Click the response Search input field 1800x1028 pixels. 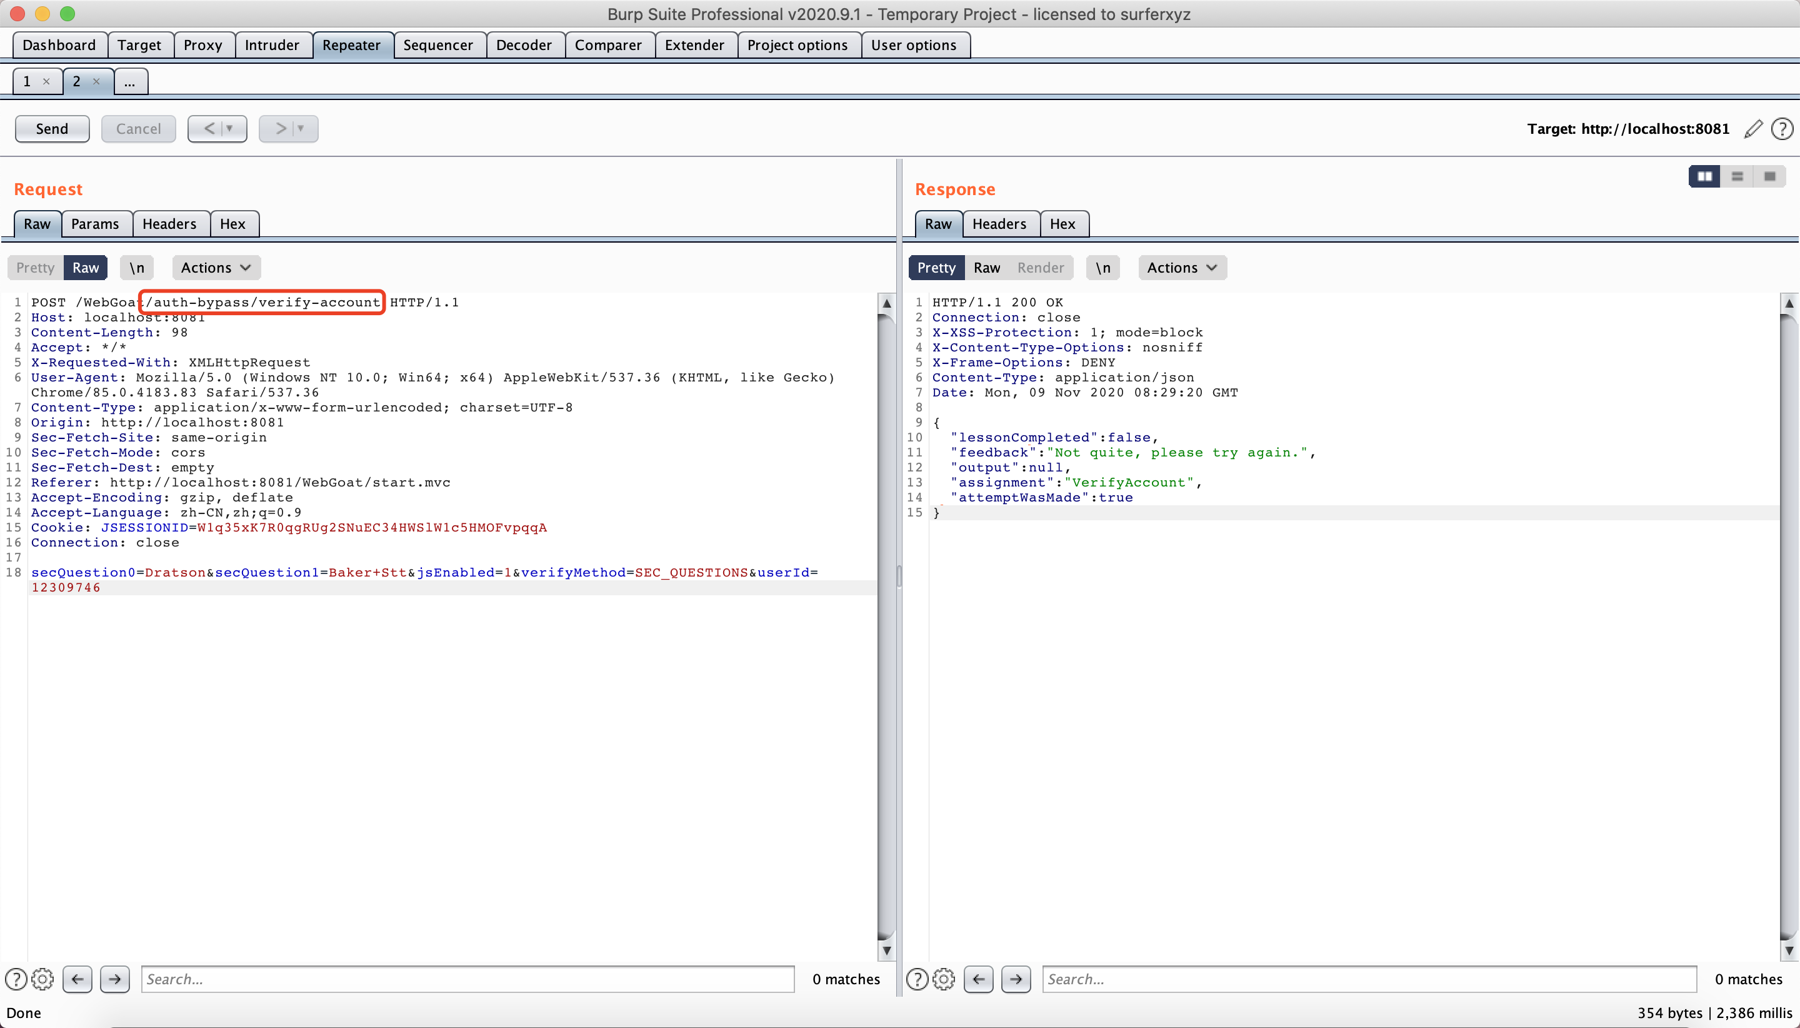tap(1368, 979)
